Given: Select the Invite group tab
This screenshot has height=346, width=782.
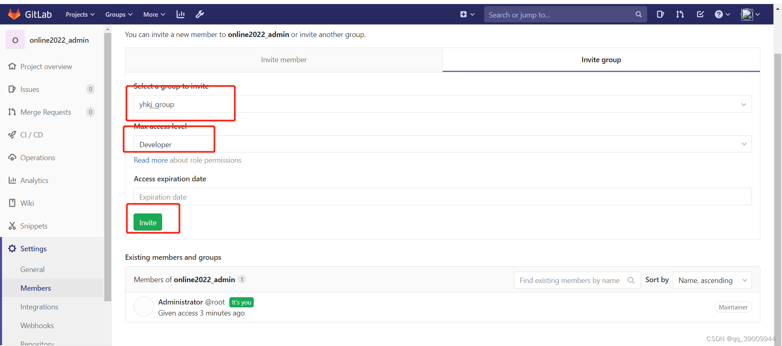Looking at the screenshot, I should [601, 60].
